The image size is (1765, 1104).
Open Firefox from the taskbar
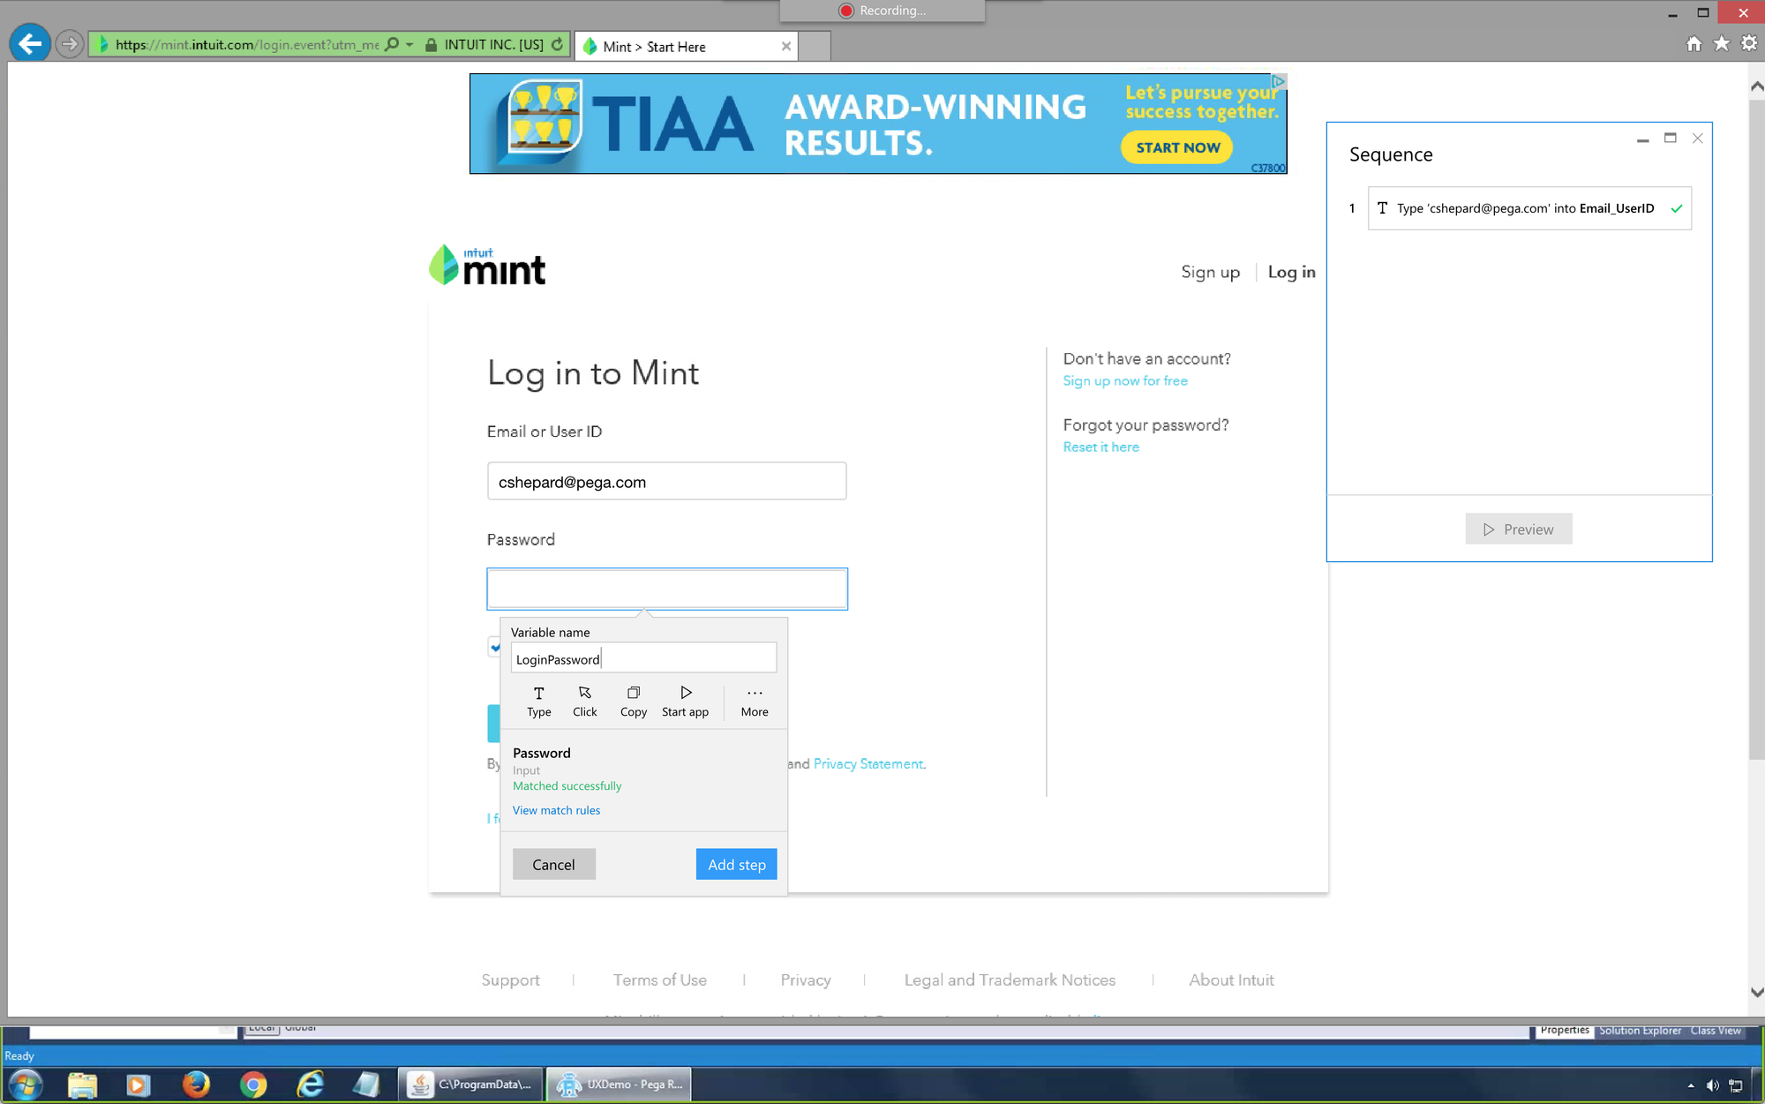pyautogui.click(x=196, y=1084)
